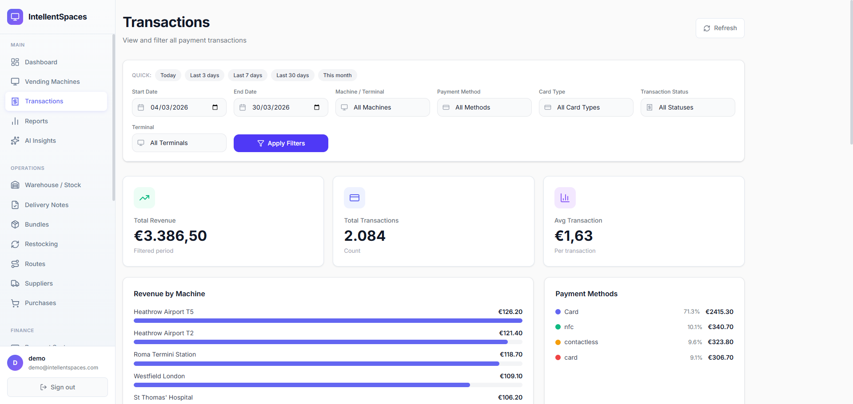Click the €2415.30 Card amount
Image resolution: width=853 pixels, height=404 pixels.
tap(719, 312)
